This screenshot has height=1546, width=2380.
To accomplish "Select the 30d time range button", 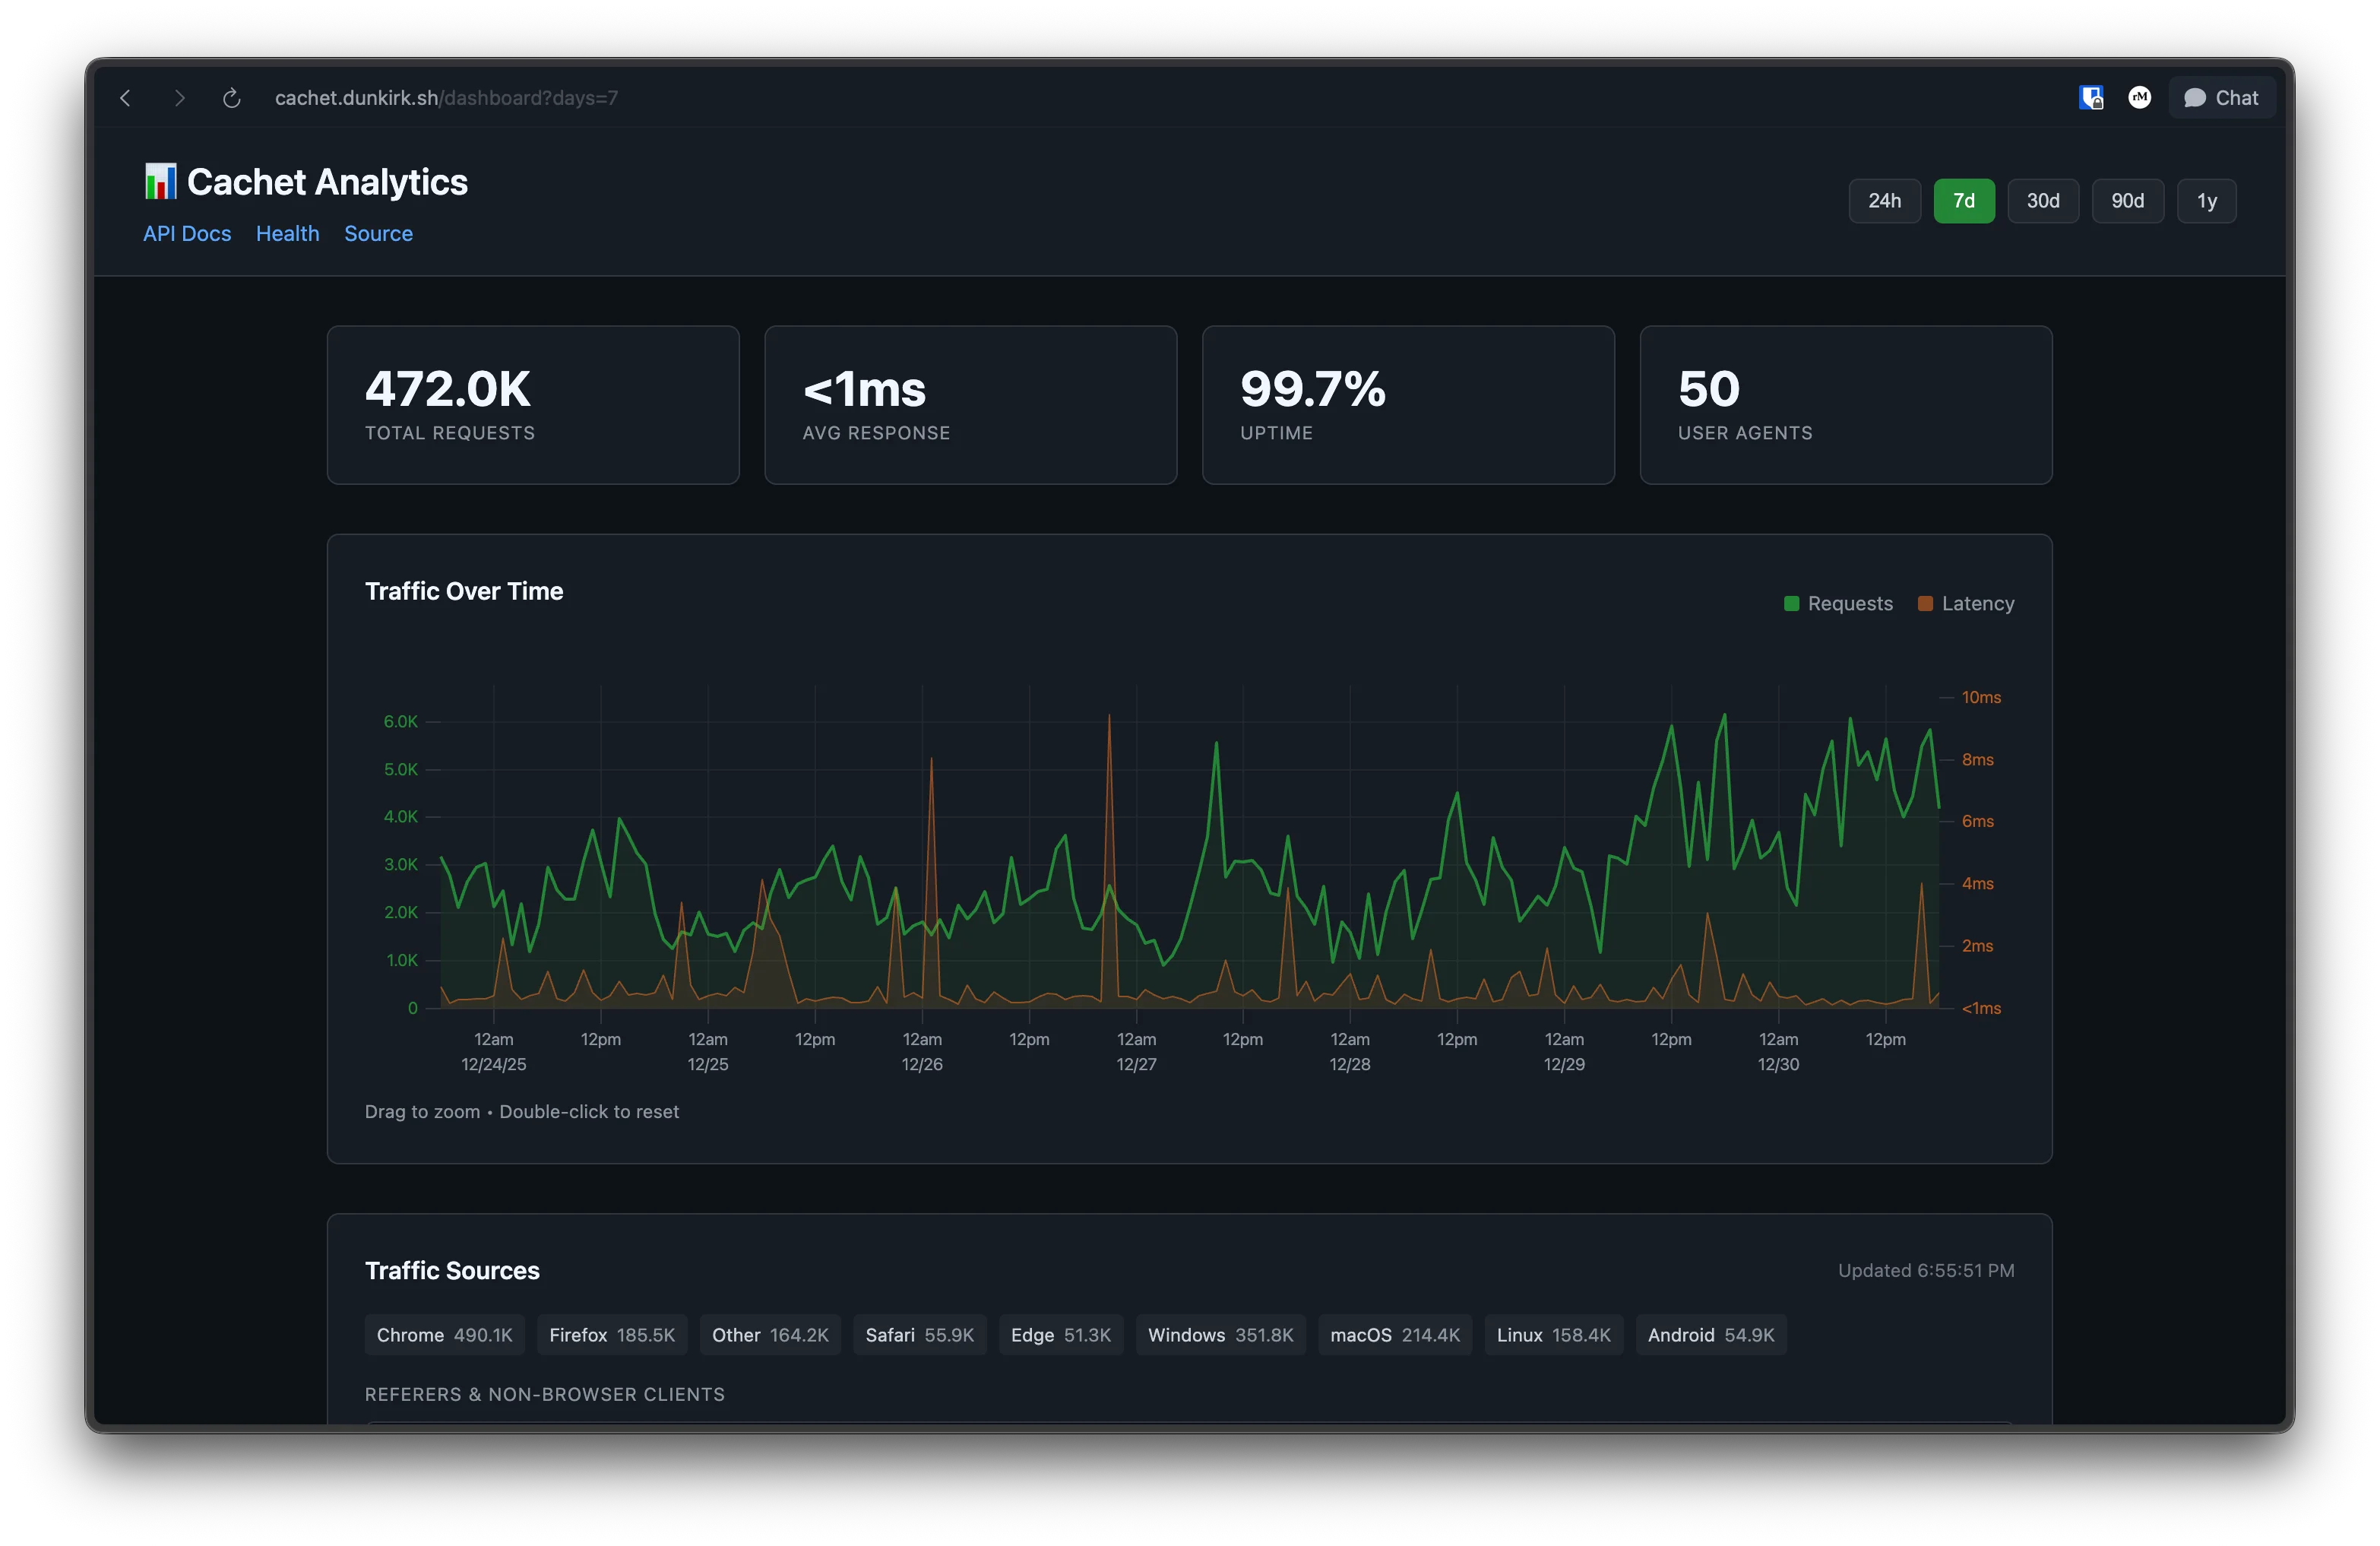I will click(2043, 200).
